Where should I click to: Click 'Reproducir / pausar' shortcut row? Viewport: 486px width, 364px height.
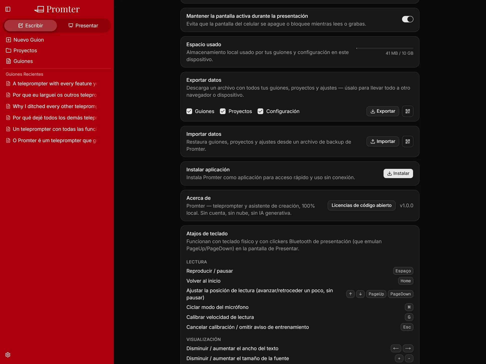(x=300, y=271)
